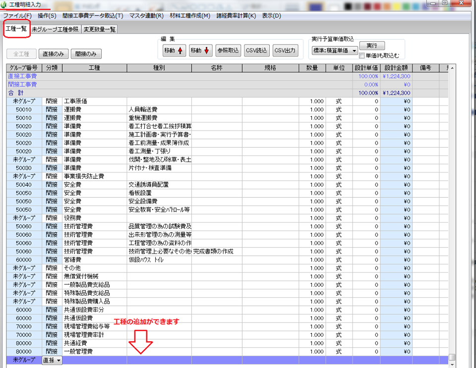Click the 直接のみ filter button
Image resolution: width=476 pixels, height=368 pixels.
pyautogui.click(x=54, y=54)
